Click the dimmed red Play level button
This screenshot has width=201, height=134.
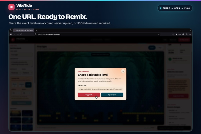(x=184, y=40)
